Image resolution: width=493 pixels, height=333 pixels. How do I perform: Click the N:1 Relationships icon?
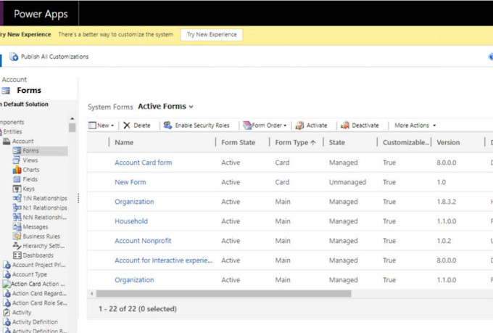(17, 207)
